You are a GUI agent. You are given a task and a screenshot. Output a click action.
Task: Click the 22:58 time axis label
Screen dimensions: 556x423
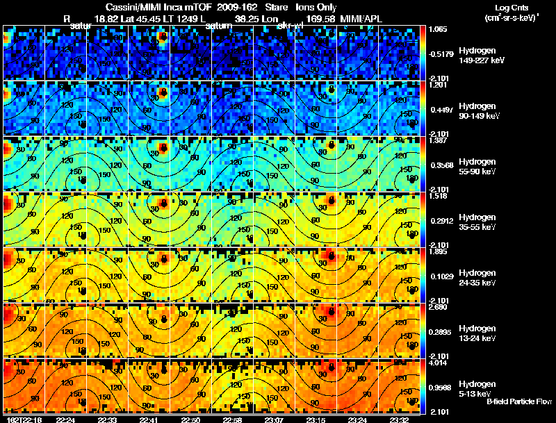[x=232, y=420]
